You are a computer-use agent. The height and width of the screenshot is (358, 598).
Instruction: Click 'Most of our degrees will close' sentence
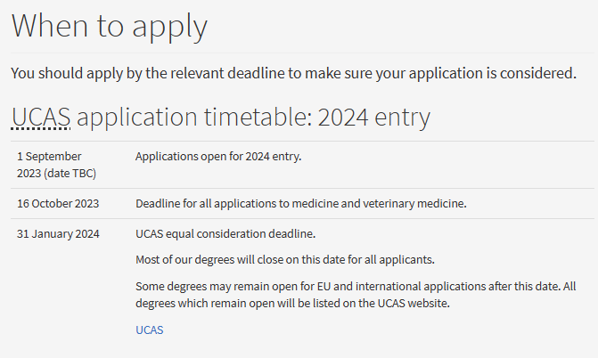[285, 260]
